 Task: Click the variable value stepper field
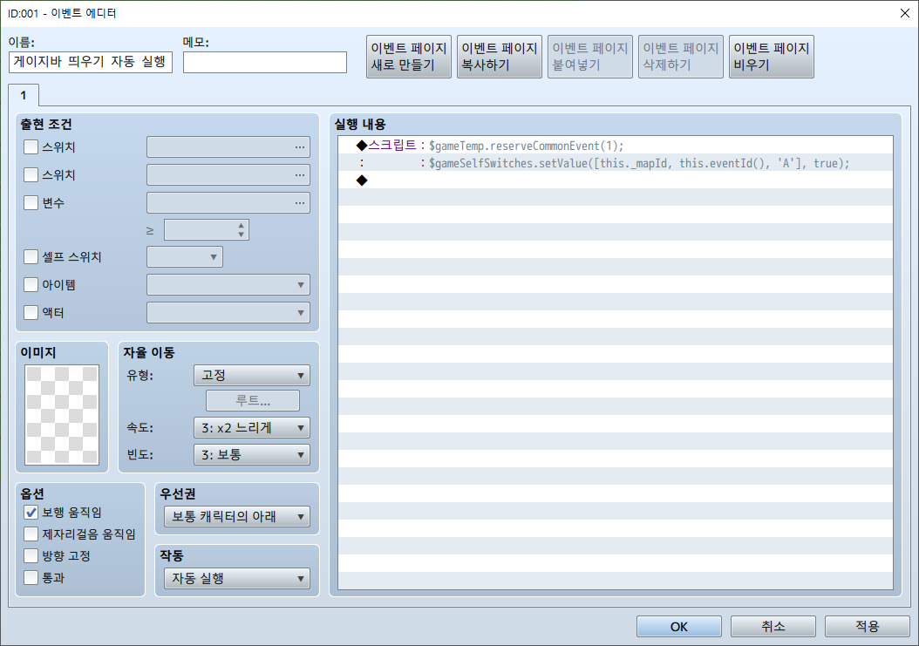tap(207, 230)
